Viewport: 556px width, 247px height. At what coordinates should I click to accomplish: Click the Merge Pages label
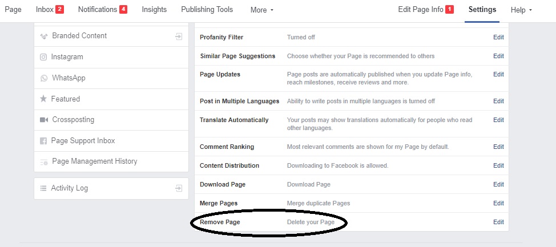219,204
